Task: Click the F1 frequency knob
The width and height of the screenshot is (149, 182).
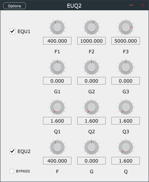Action: click(57, 27)
